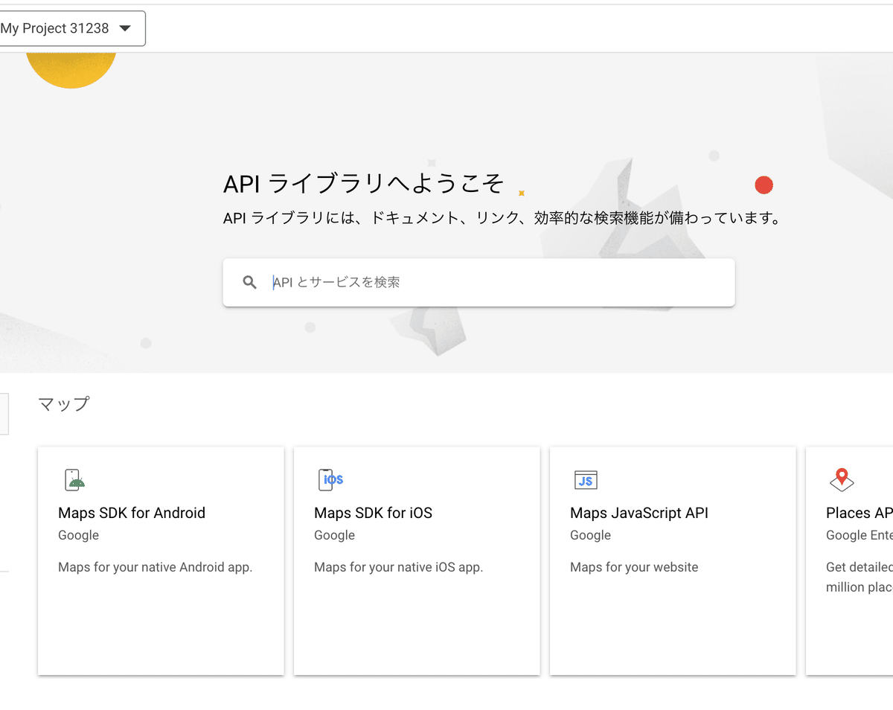Click the magnifying glass search icon
Screen dimensions: 893x710
click(x=250, y=282)
